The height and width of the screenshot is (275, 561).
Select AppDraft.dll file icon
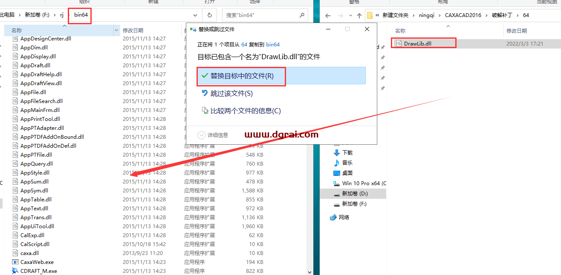16,65
